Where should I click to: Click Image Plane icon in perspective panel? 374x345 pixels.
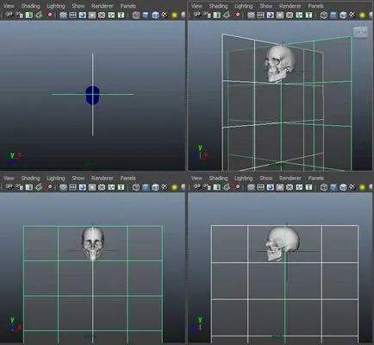227,15
